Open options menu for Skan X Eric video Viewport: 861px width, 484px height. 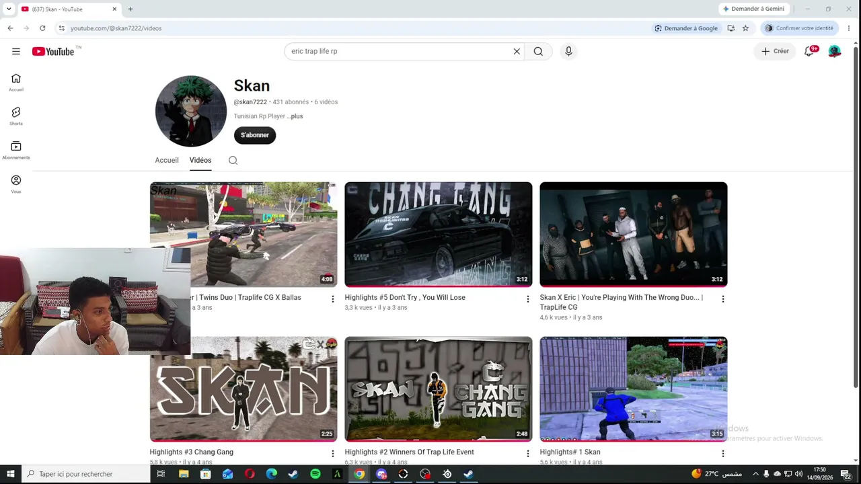722,299
